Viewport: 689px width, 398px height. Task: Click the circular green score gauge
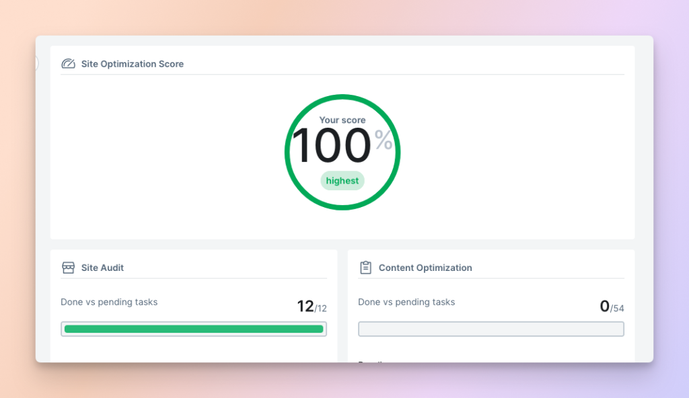click(x=342, y=151)
